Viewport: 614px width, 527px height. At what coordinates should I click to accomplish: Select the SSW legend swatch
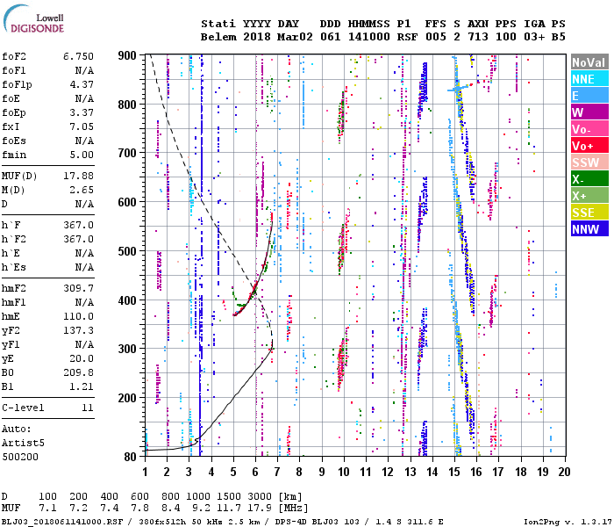(589, 162)
